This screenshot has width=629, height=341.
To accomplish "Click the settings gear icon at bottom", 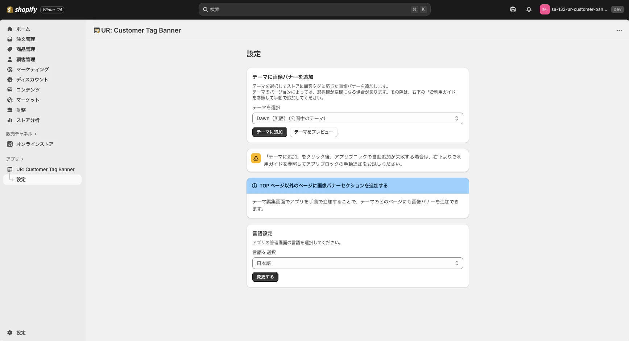I will [10, 333].
